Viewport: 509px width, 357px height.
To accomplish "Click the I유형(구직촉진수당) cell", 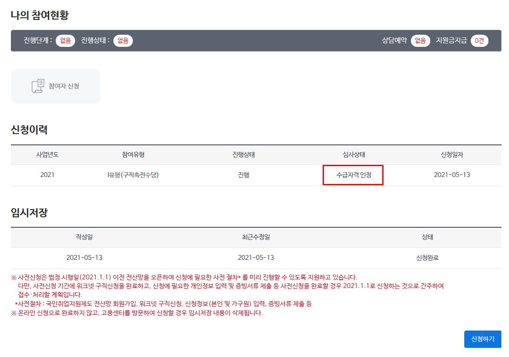I will pos(133,175).
